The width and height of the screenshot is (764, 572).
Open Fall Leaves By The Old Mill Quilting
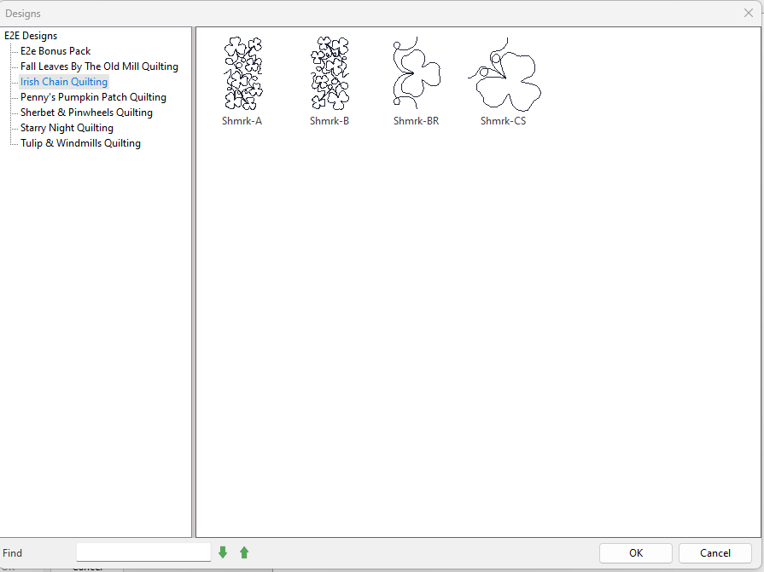coord(99,66)
